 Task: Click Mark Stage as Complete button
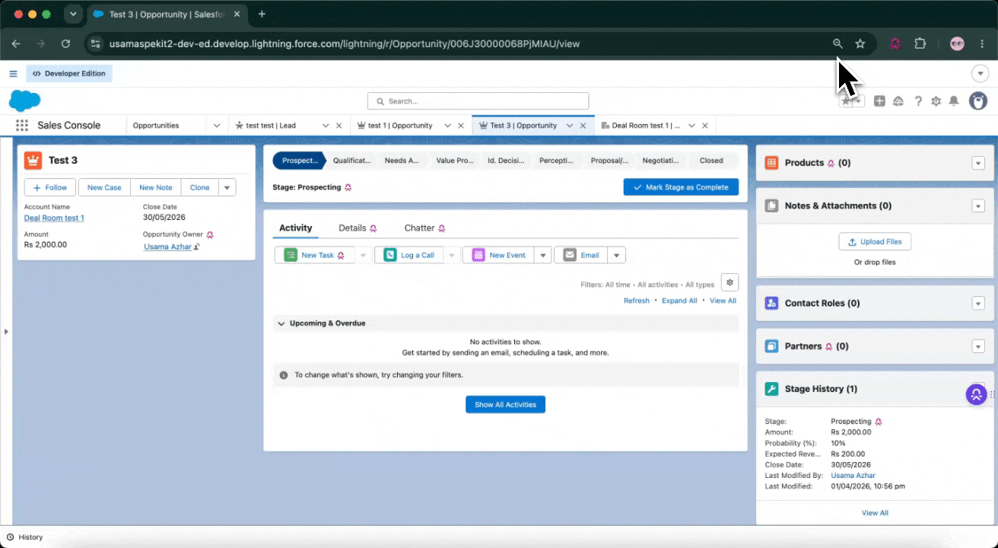pyautogui.click(x=681, y=187)
